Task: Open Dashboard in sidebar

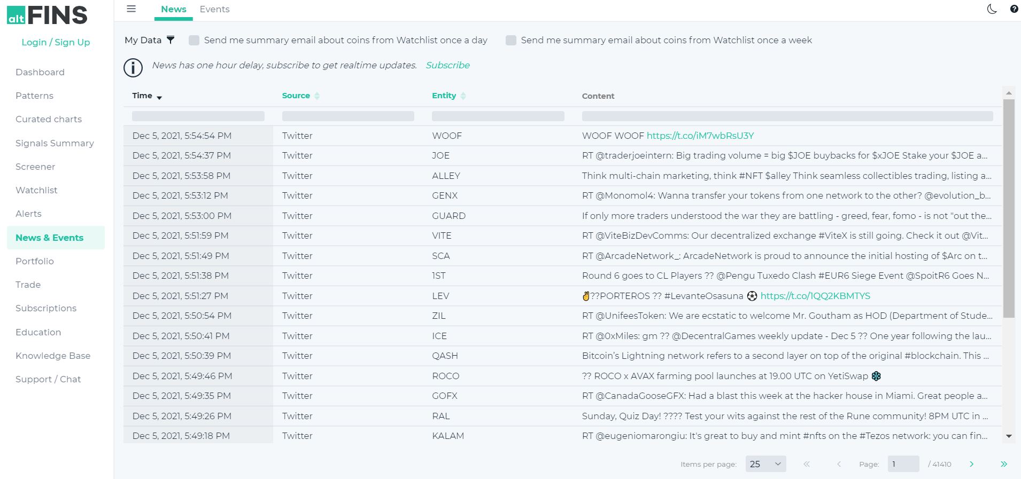Action: click(40, 72)
